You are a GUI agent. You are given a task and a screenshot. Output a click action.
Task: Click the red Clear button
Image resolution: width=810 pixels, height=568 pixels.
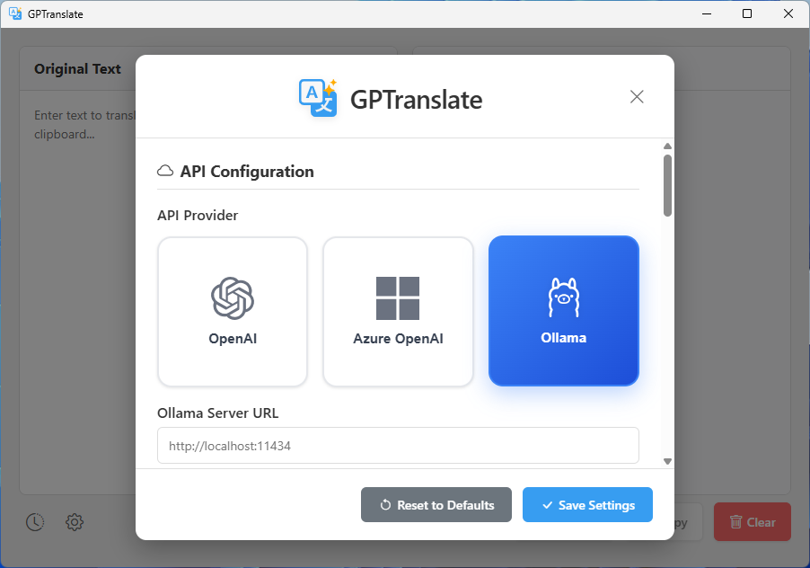tap(753, 522)
